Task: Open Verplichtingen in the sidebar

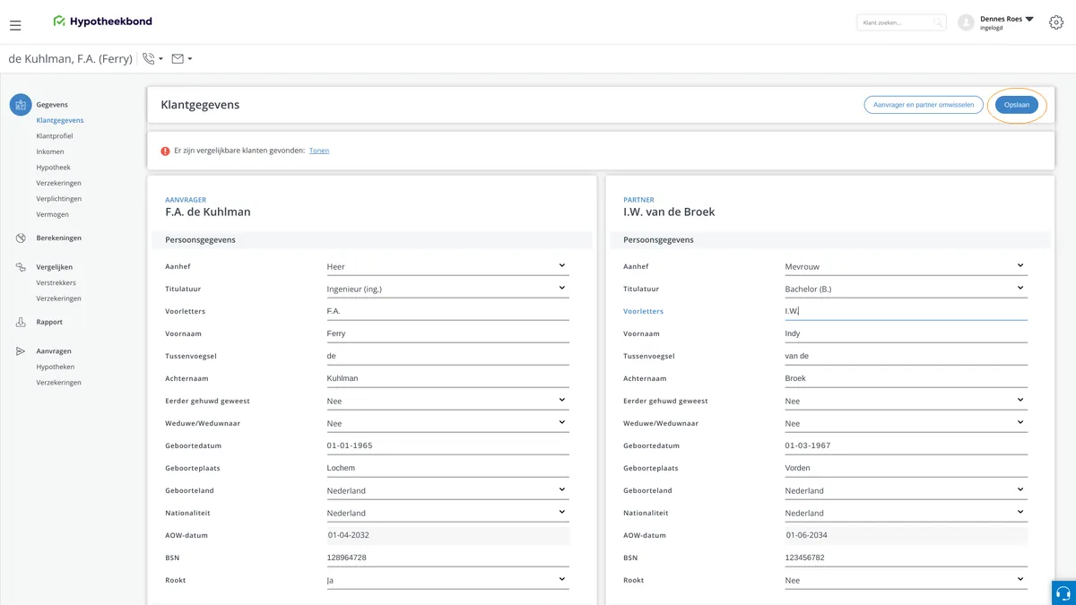Action: [59, 199]
